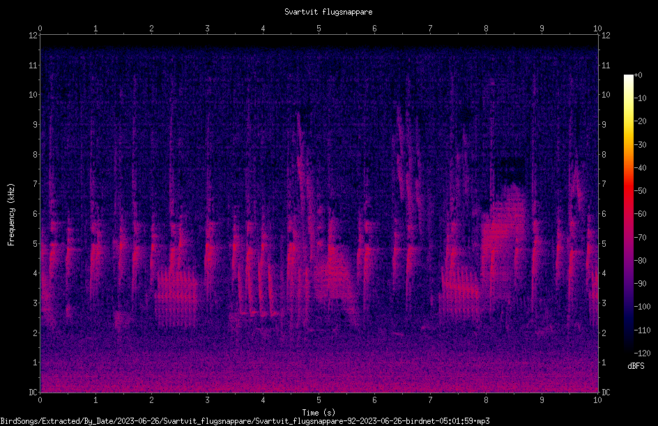Click the '-100' label on the color scale
Screen dimensions: 658x426
(642, 307)
